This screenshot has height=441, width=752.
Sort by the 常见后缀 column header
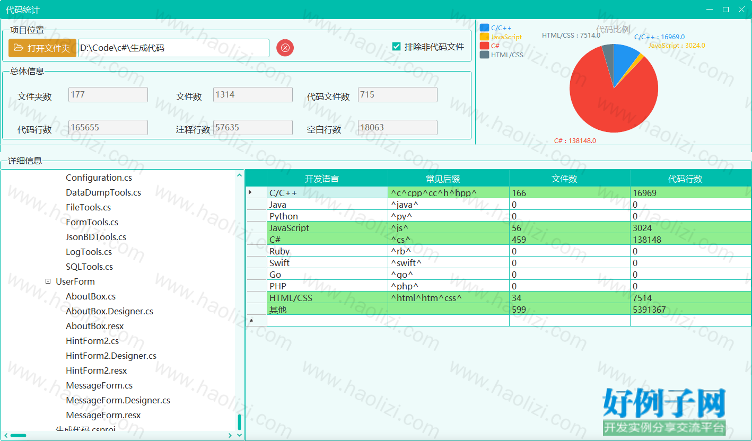[449, 179]
